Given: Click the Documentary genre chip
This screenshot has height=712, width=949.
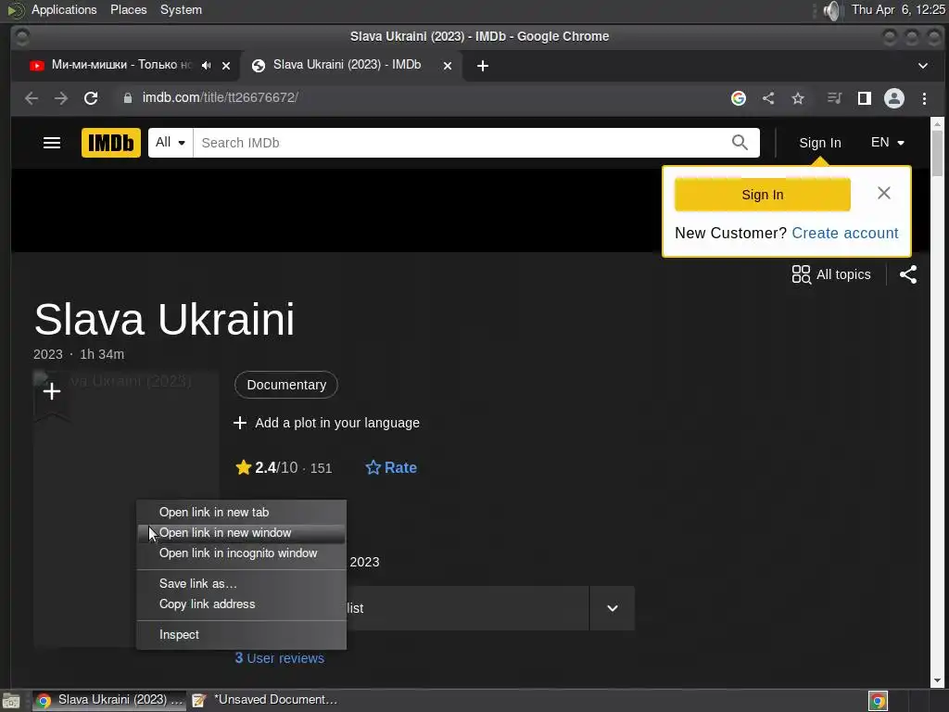Looking at the screenshot, I should pyautogui.click(x=286, y=385).
